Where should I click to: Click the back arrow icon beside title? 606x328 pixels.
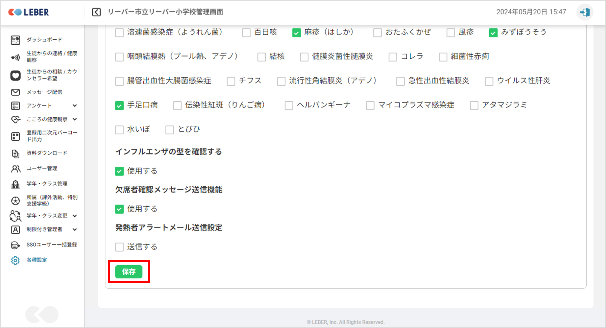point(96,12)
